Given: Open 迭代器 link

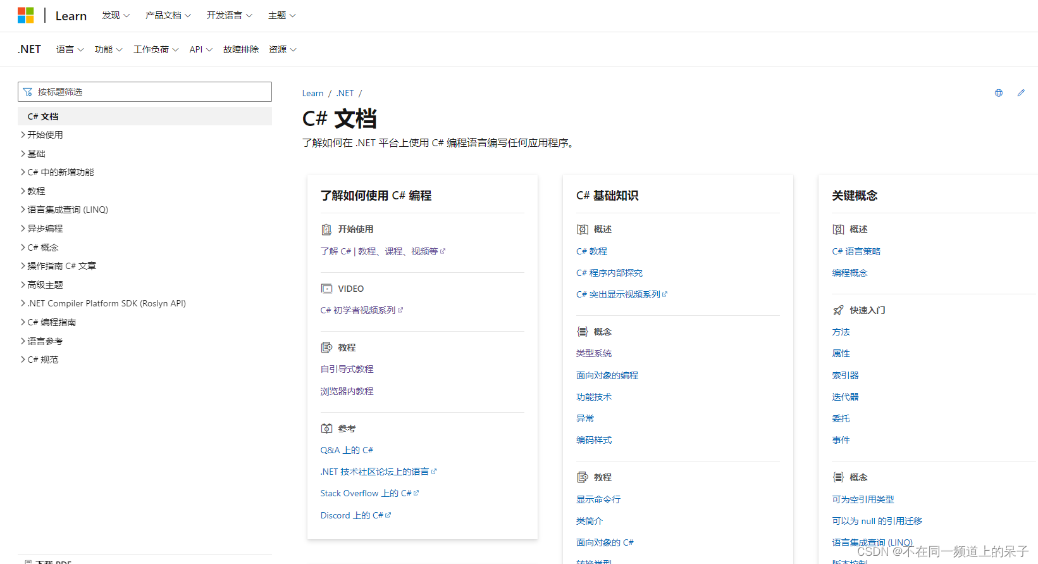Looking at the screenshot, I should 845,397.
